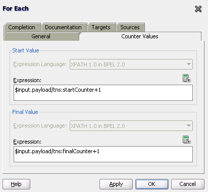Screen dimensions: 208x192
Task: Click the Apply button
Action: tap(116, 184)
